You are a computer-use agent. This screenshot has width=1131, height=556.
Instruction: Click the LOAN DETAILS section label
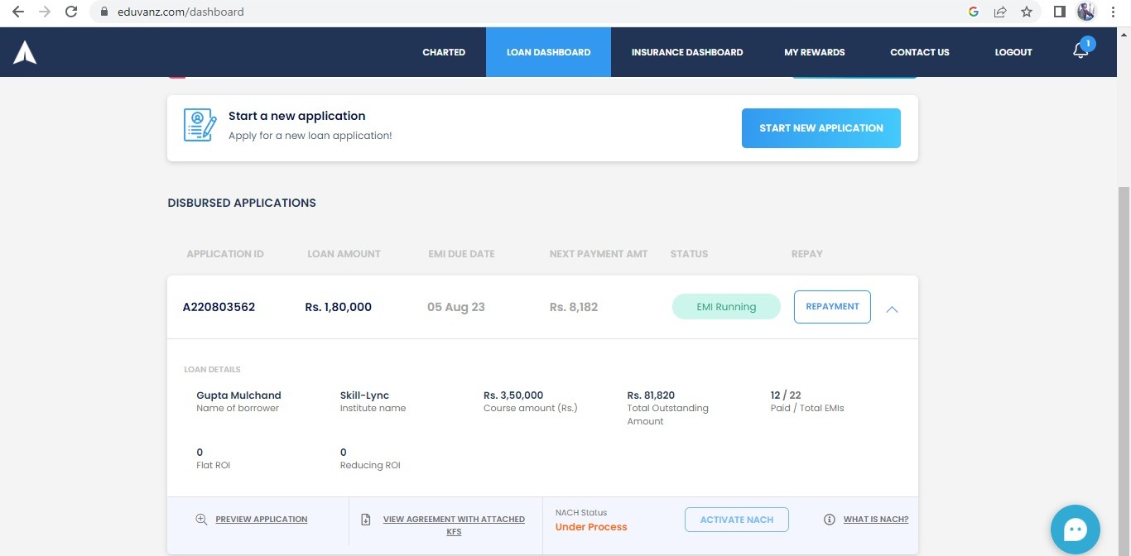(213, 370)
